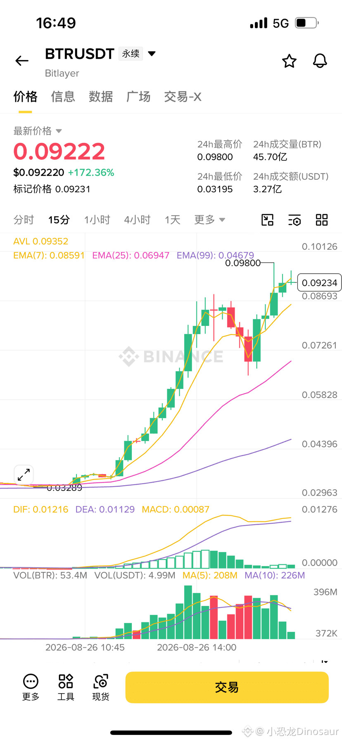
Task: Open chart indicator settings icon
Action: tap(294, 220)
